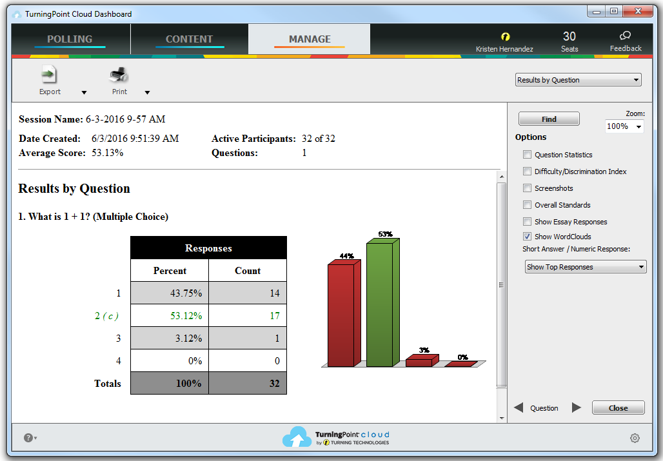Viewport: 663px width, 461px height.
Task: Click the red 3% chart bar
Action: coord(421,361)
